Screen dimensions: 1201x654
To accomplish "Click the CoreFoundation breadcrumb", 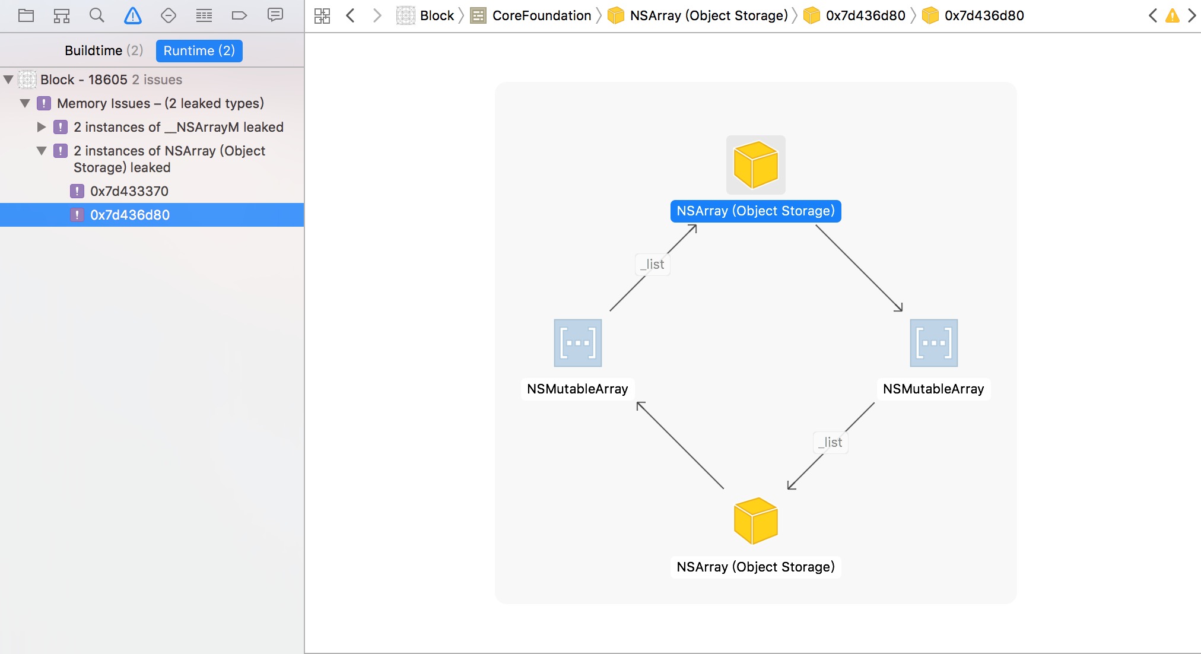I will click(541, 15).
